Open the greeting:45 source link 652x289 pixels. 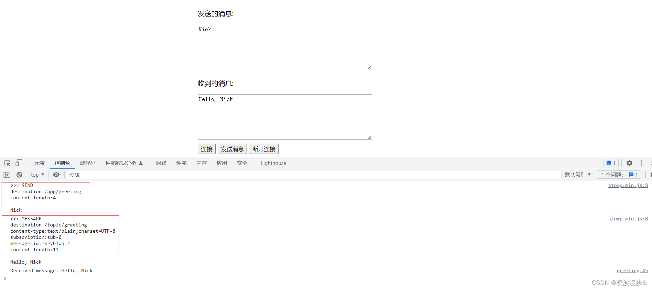[632, 271]
